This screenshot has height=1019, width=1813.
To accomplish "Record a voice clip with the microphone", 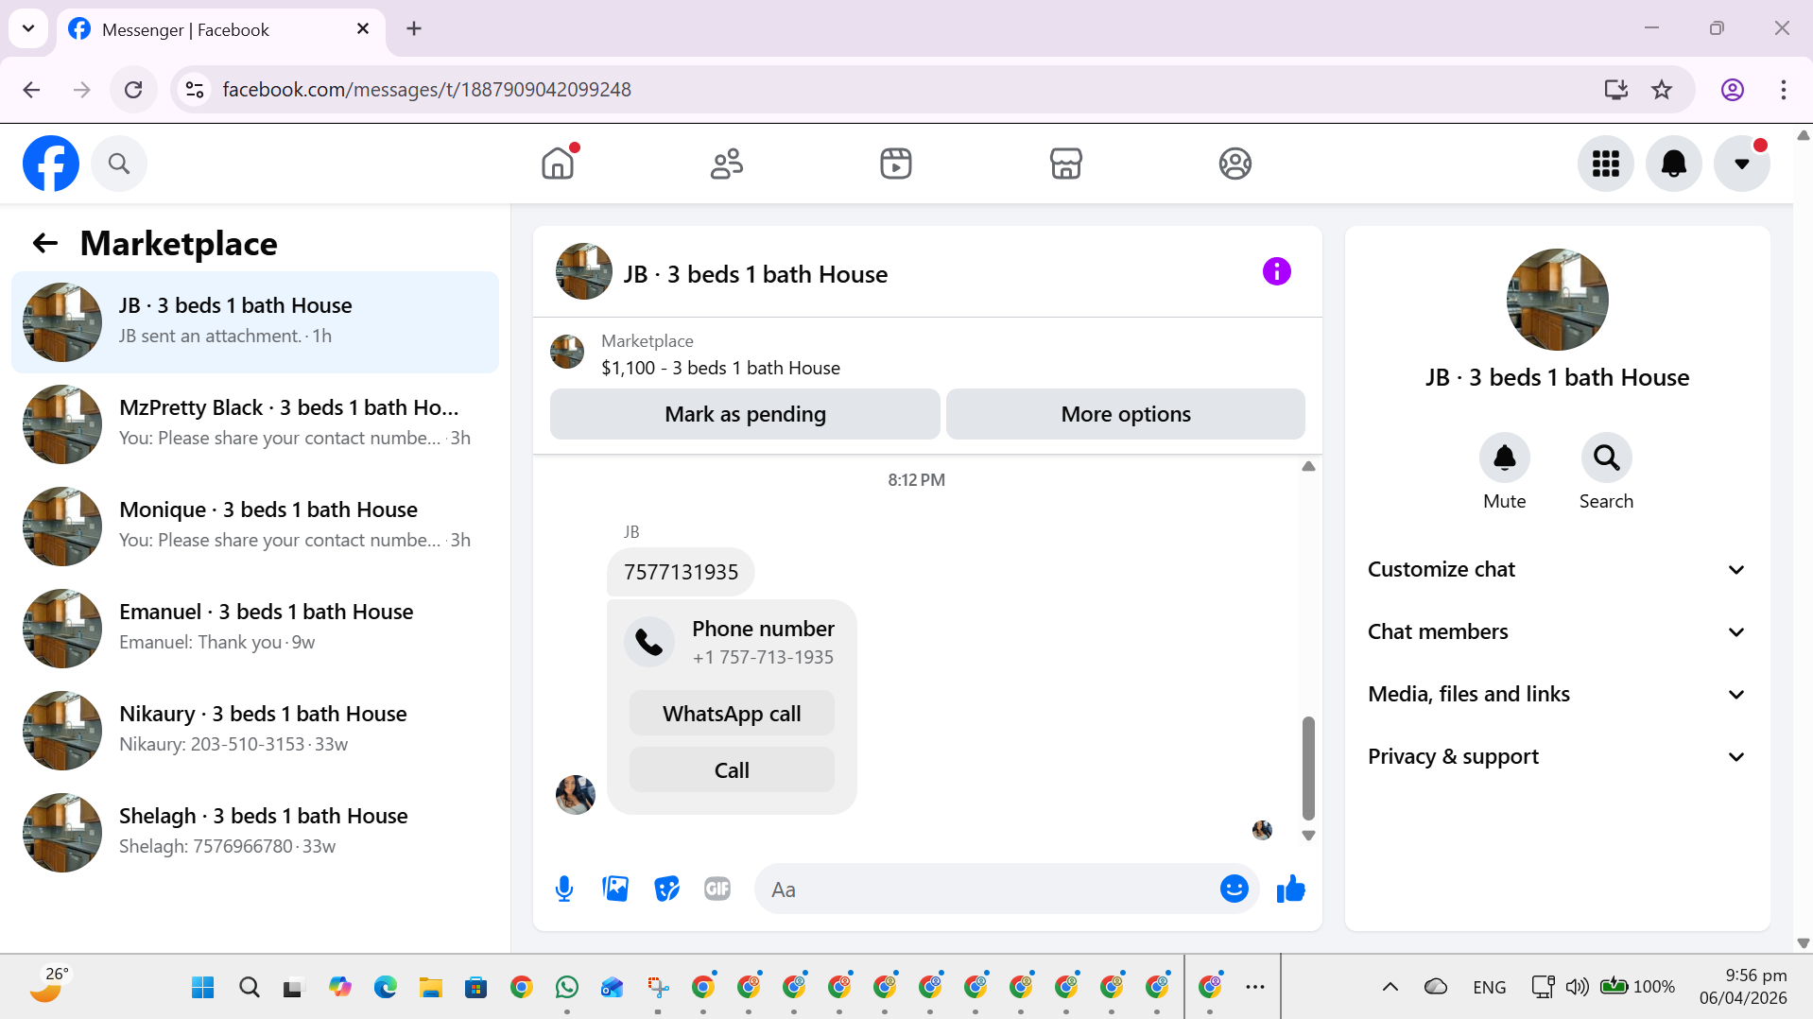I will [x=564, y=889].
